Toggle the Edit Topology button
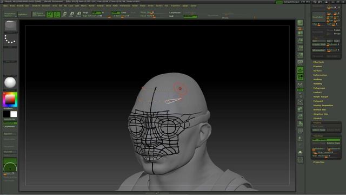Screen dimensions: 346x195 coord(326,140)
